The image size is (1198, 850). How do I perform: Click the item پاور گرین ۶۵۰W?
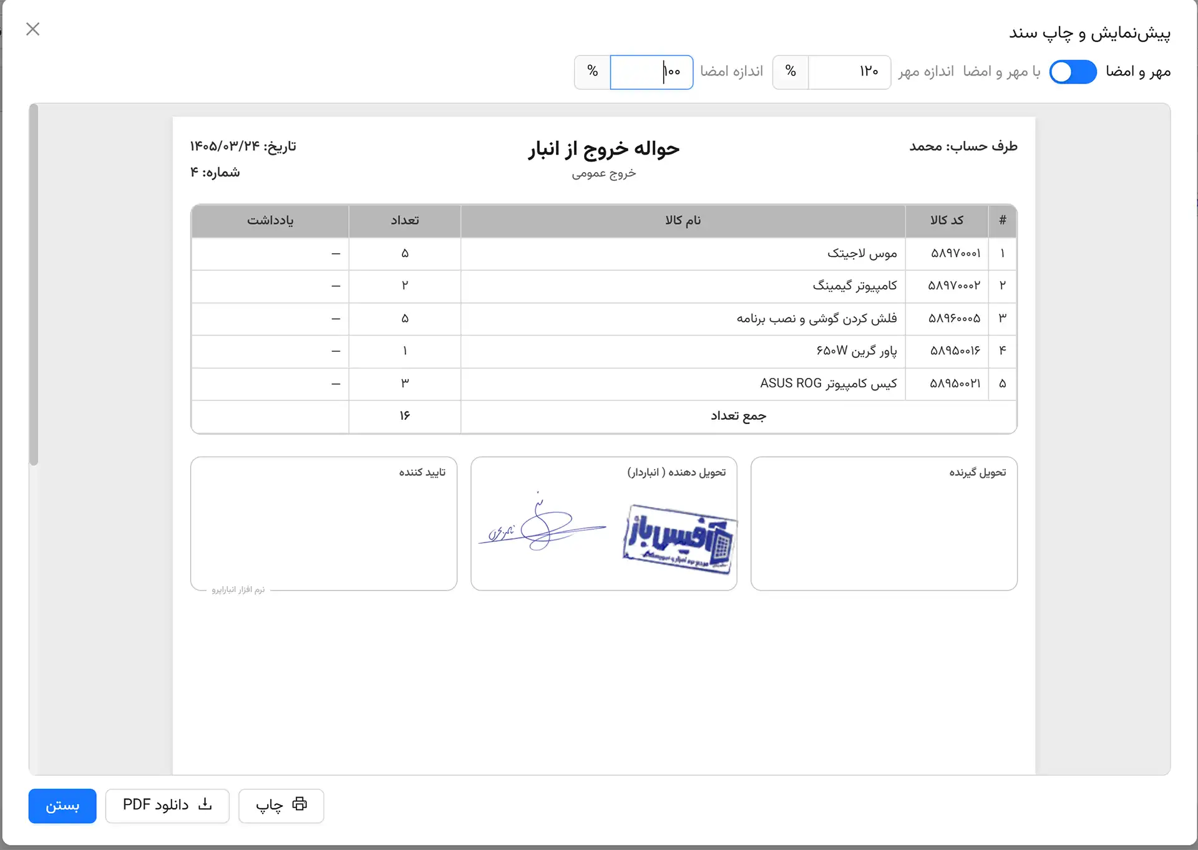coord(857,350)
